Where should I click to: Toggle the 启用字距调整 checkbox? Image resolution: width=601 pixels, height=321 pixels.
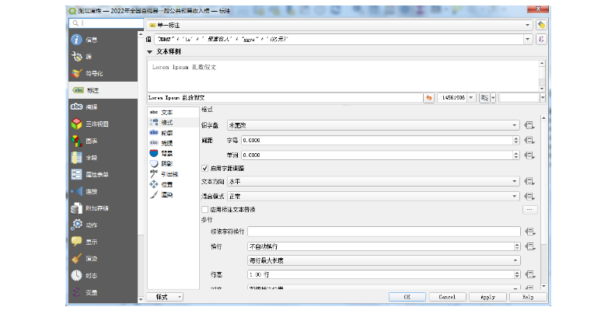(x=205, y=168)
